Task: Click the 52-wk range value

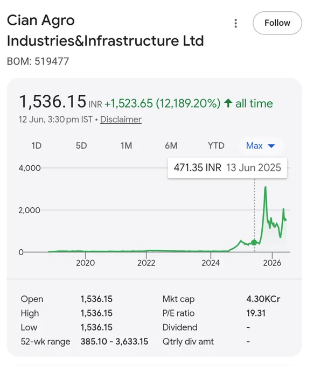Action: 114,342
